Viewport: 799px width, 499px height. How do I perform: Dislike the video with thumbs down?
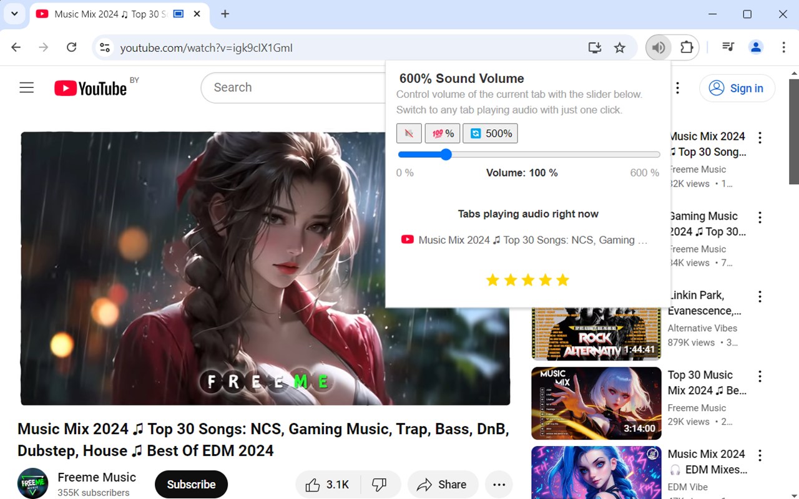(379, 485)
